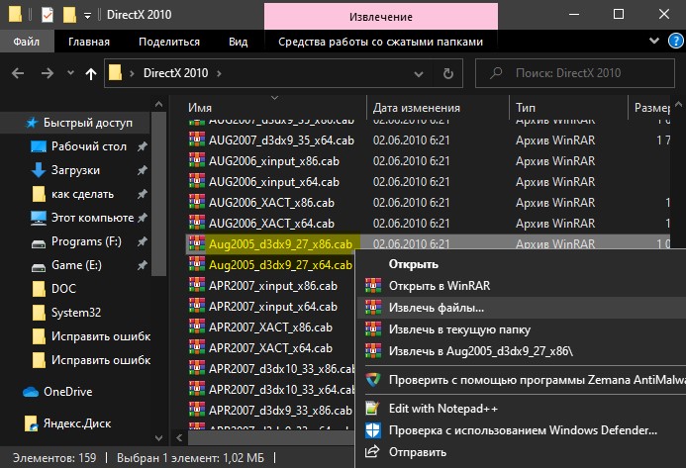Refresh the DirectX 2010 folder
The width and height of the screenshot is (686, 468).
[448, 73]
